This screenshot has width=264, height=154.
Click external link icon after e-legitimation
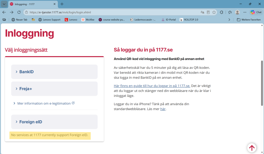[x=73, y=103]
